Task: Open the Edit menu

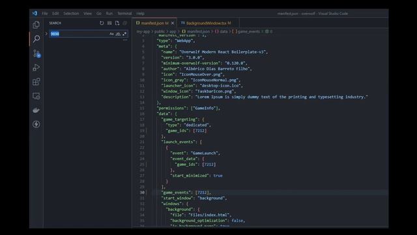Action: click(x=55, y=13)
